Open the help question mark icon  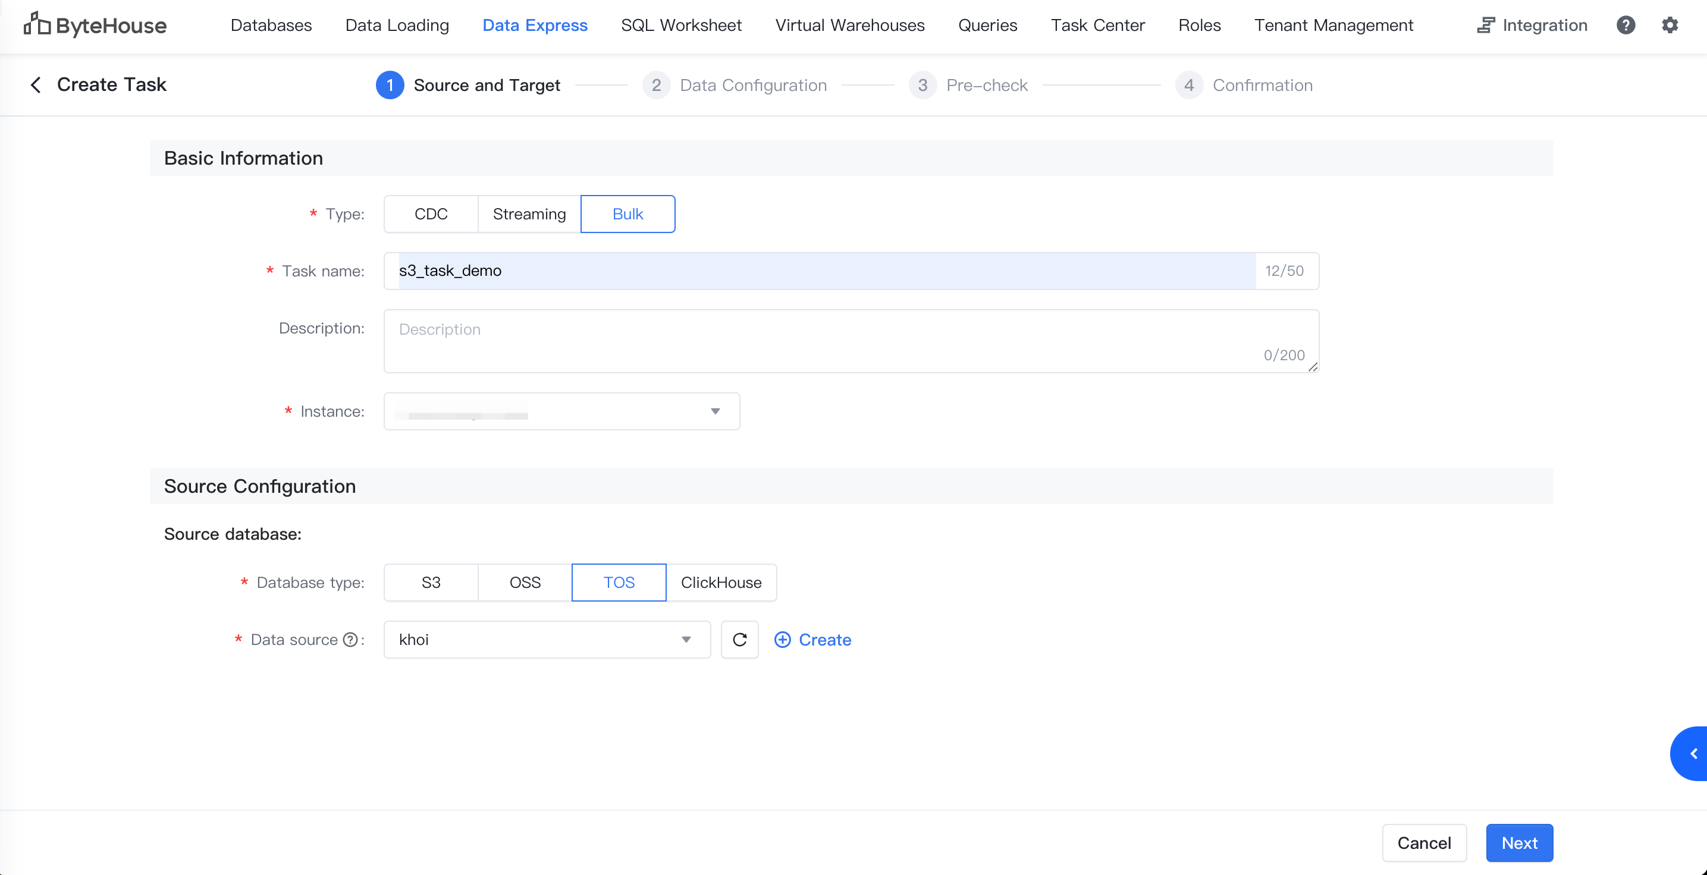tap(1626, 25)
